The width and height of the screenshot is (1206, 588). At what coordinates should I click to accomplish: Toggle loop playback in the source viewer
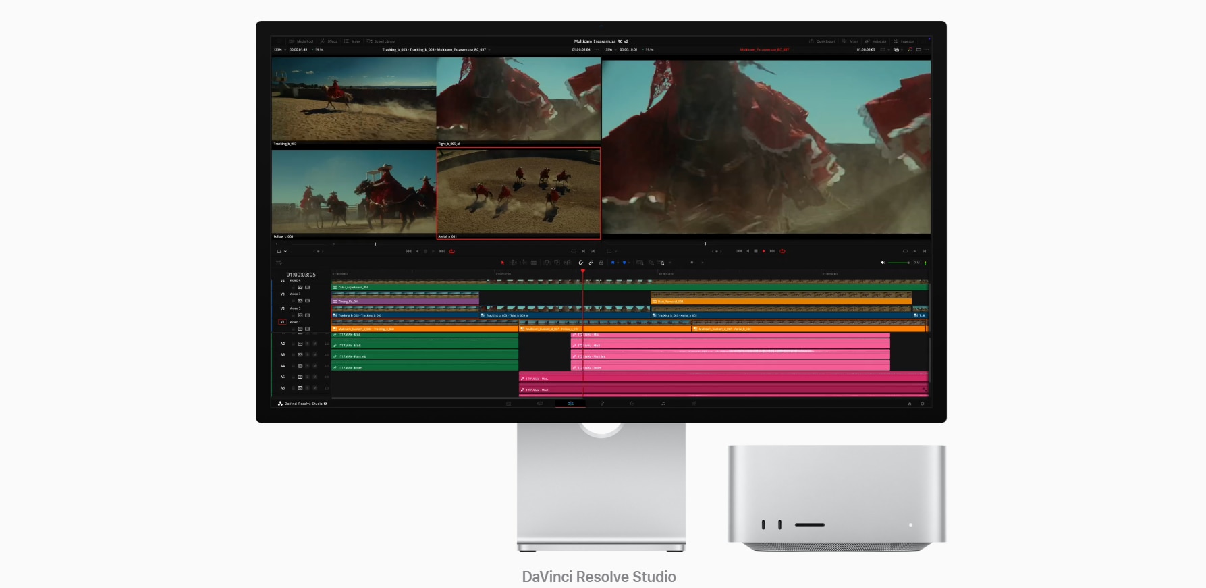[x=452, y=251]
